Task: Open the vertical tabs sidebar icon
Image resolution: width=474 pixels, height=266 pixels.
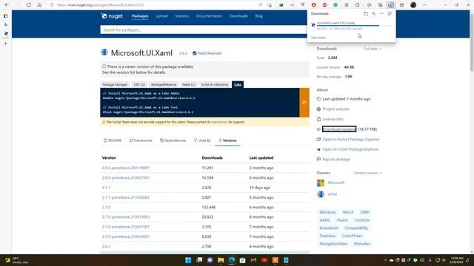Action: click(6, 16)
